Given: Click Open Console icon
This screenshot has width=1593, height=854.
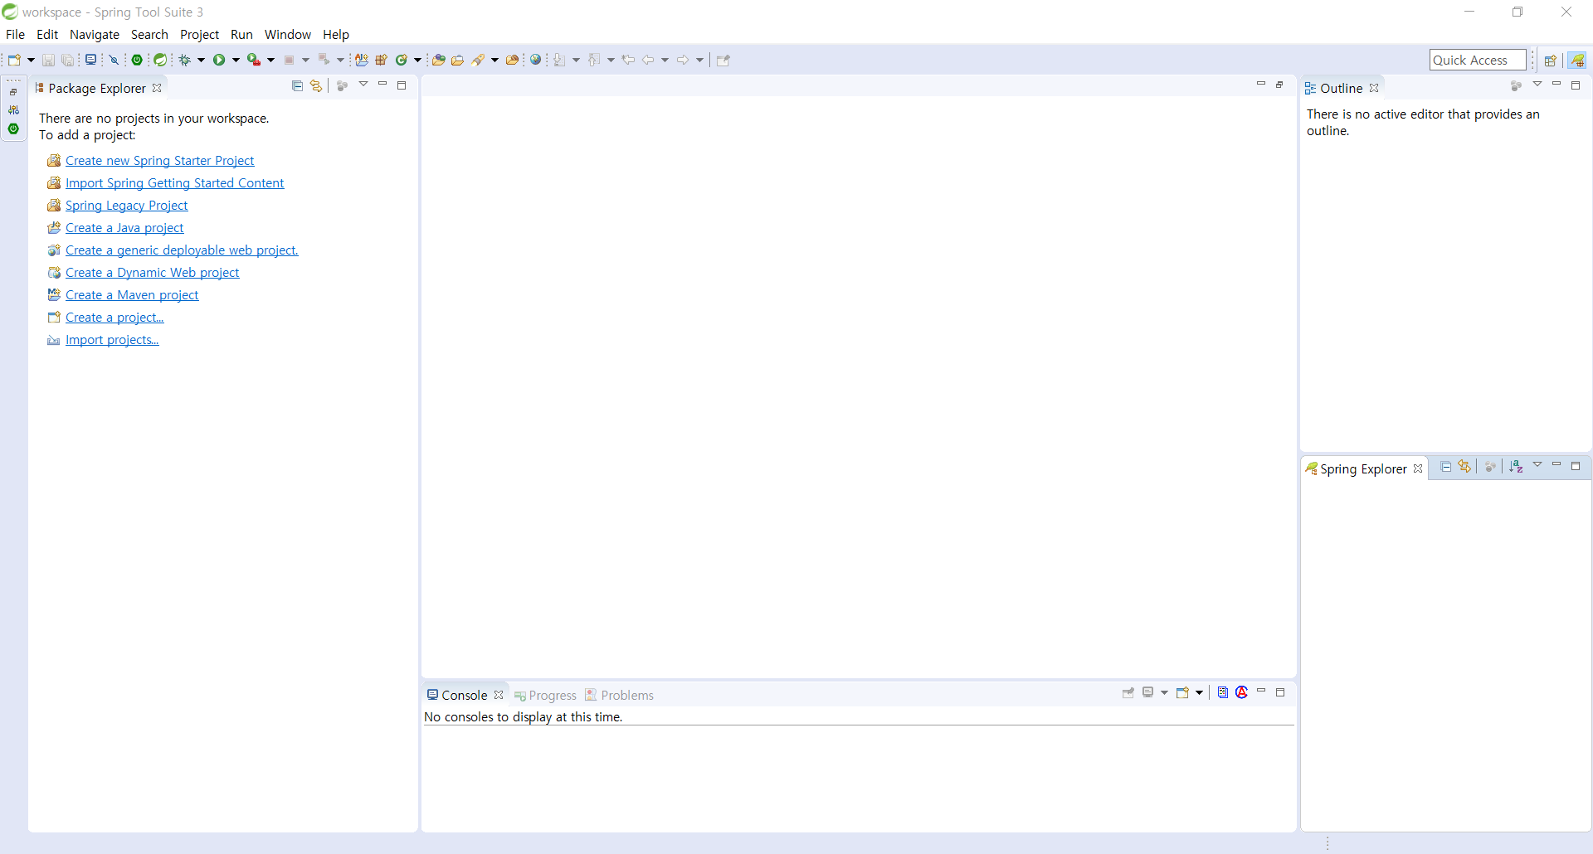Looking at the screenshot, I should click(x=1182, y=692).
